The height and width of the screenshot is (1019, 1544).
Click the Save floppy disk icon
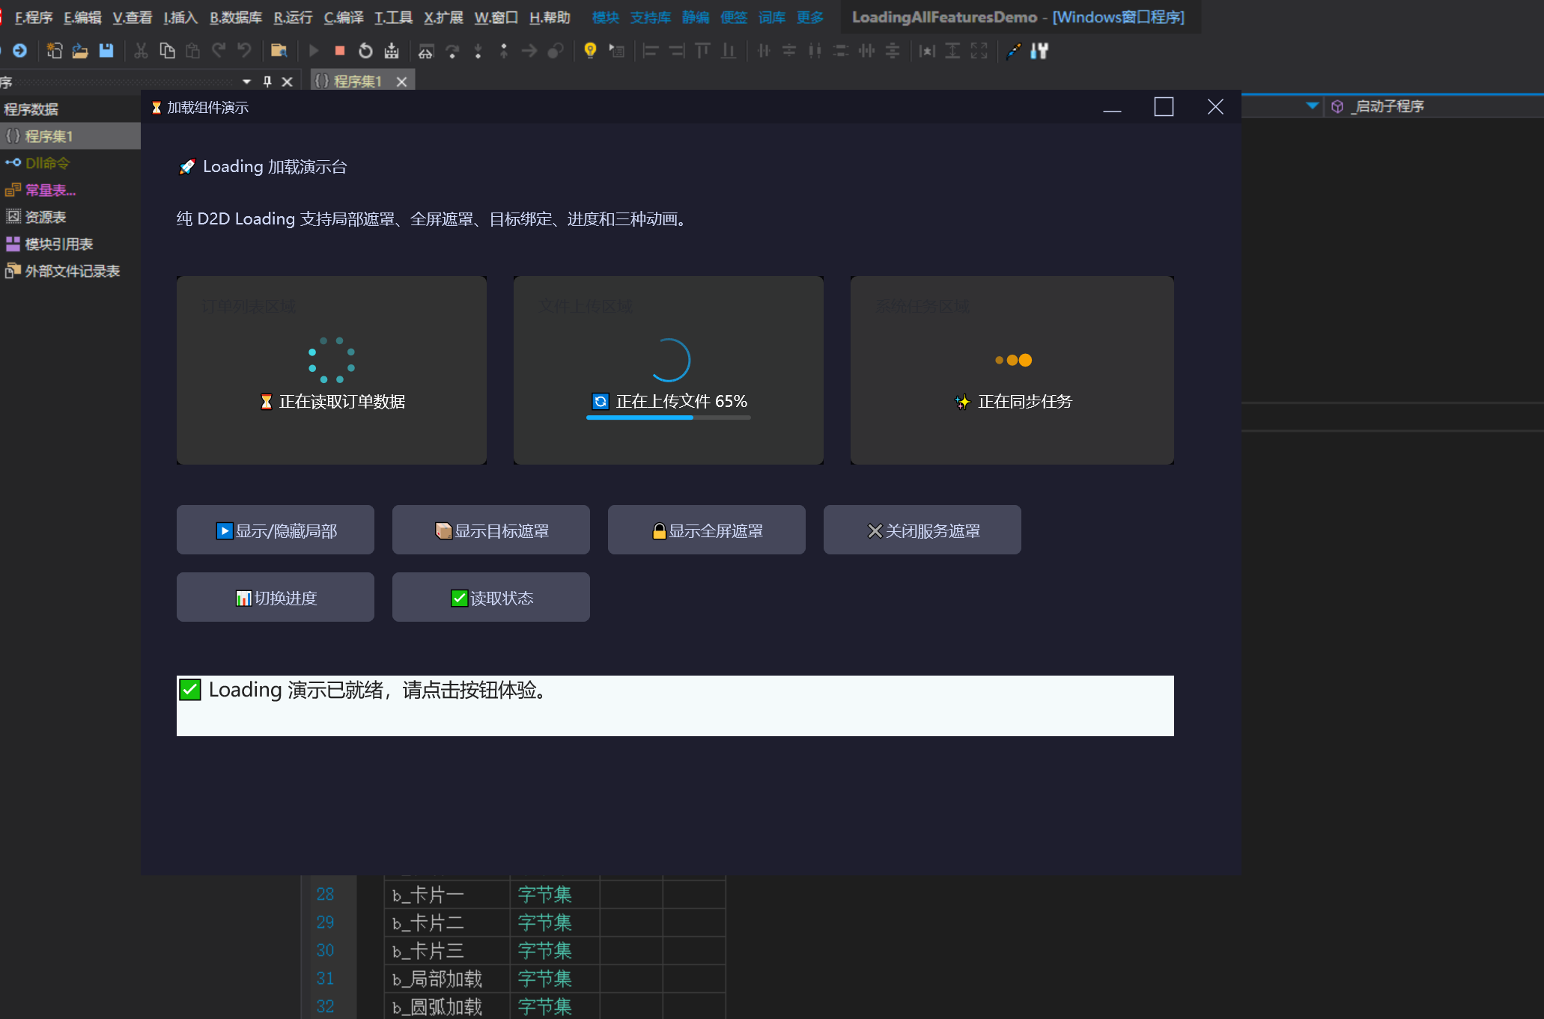pyautogui.click(x=106, y=51)
